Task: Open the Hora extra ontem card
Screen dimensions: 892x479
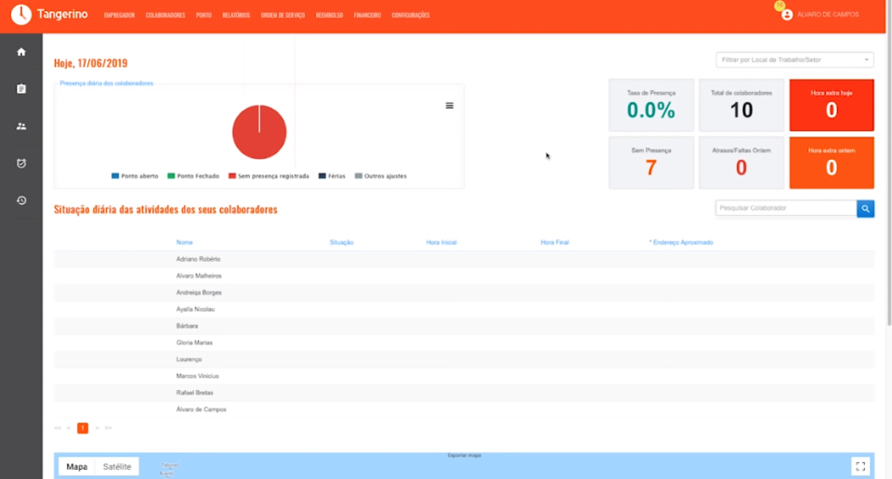Action: (832, 162)
